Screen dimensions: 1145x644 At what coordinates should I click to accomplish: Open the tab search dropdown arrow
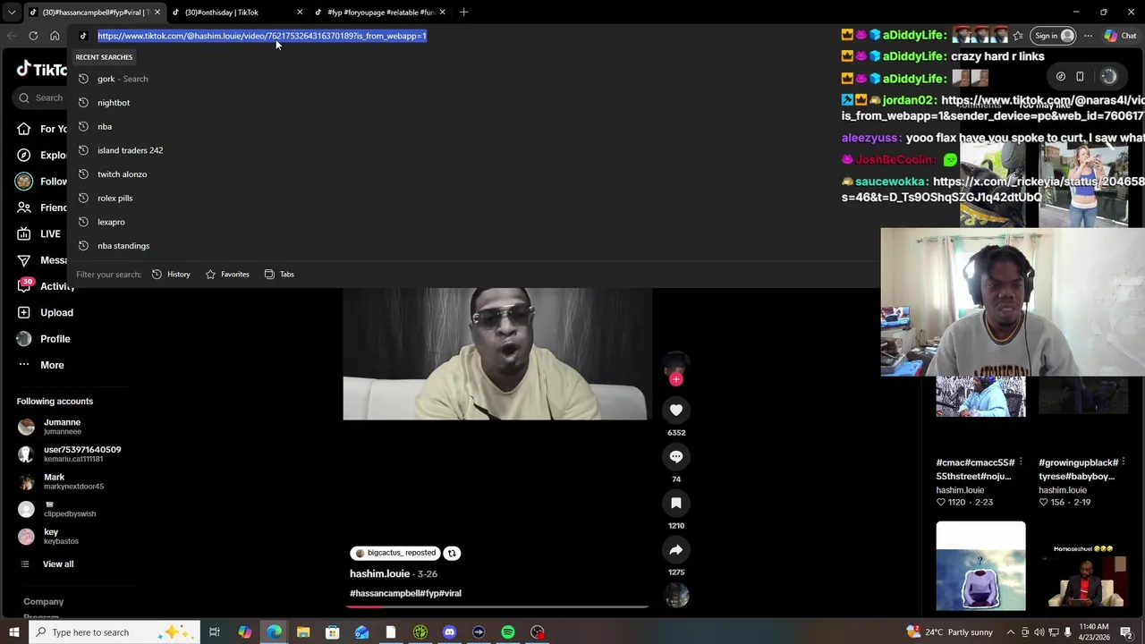(x=12, y=12)
